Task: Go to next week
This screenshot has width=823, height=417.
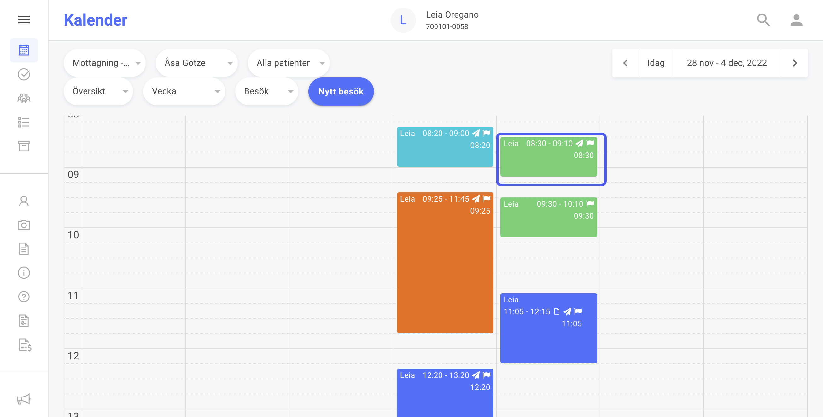Action: tap(795, 63)
